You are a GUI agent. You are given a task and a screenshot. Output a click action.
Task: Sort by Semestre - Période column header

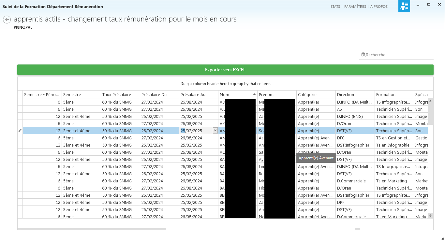42,94
